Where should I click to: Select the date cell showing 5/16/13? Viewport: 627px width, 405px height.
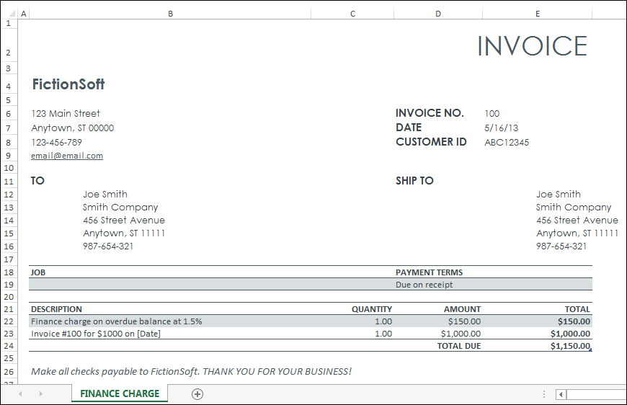pyautogui.click(x=501, y=128)
